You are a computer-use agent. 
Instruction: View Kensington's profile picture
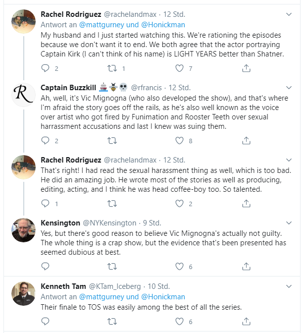click(24, 230)
